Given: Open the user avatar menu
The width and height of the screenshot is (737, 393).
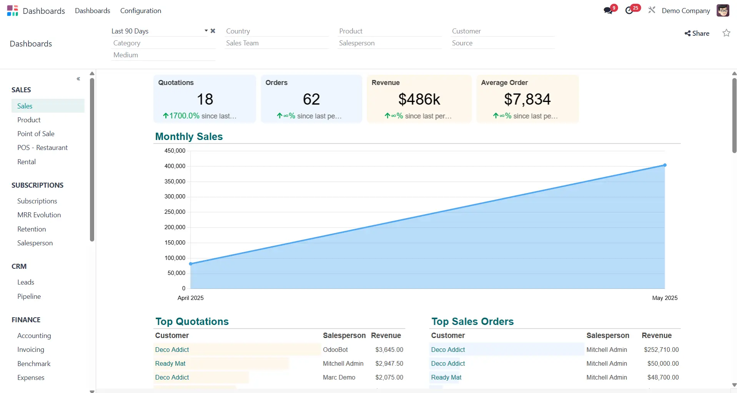Looking at the screenshot, I should (723, 10).
